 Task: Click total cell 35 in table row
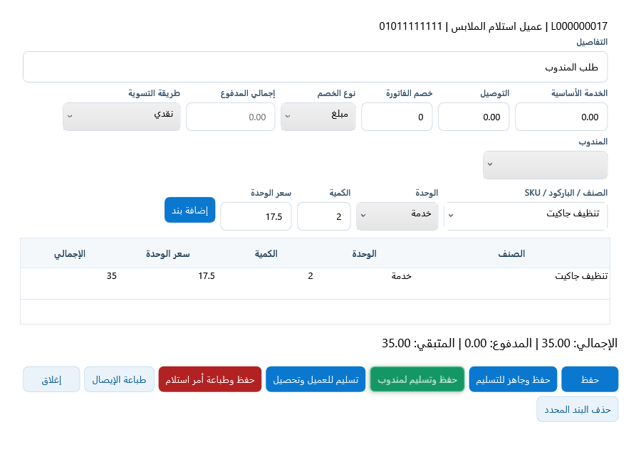112,276
